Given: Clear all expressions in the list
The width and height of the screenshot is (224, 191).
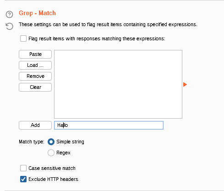Looking at the screenshot, I should point(35,87).
